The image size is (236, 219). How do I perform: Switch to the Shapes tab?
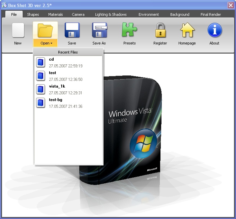[x=33, y=14]
